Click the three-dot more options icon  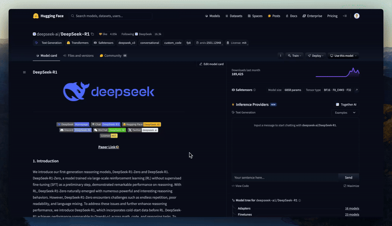coord(280,56)
